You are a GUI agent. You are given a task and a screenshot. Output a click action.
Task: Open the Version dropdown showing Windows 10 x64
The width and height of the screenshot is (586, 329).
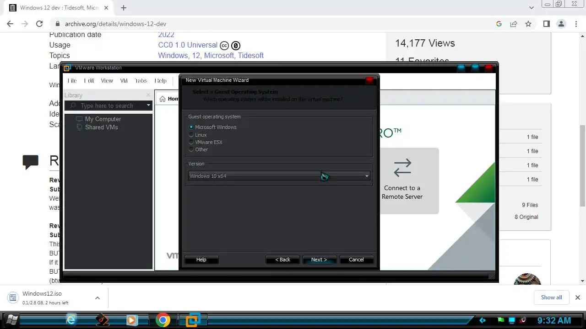279,176
